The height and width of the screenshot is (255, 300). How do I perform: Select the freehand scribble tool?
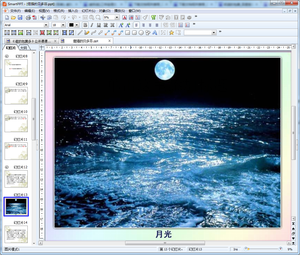pos(87,33)
